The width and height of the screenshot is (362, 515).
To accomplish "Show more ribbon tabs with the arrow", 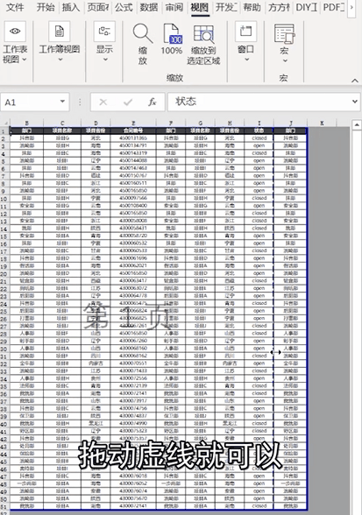I will 351,7.
